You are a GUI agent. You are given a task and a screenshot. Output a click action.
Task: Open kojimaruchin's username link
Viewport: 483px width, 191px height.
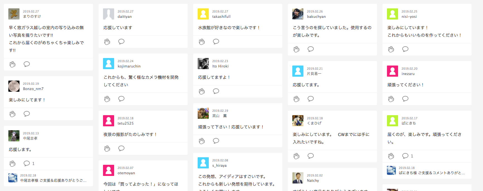click(x=129, y=66)
